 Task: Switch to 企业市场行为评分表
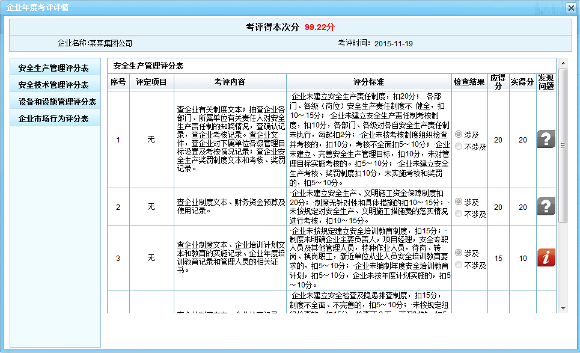[55, 118]
